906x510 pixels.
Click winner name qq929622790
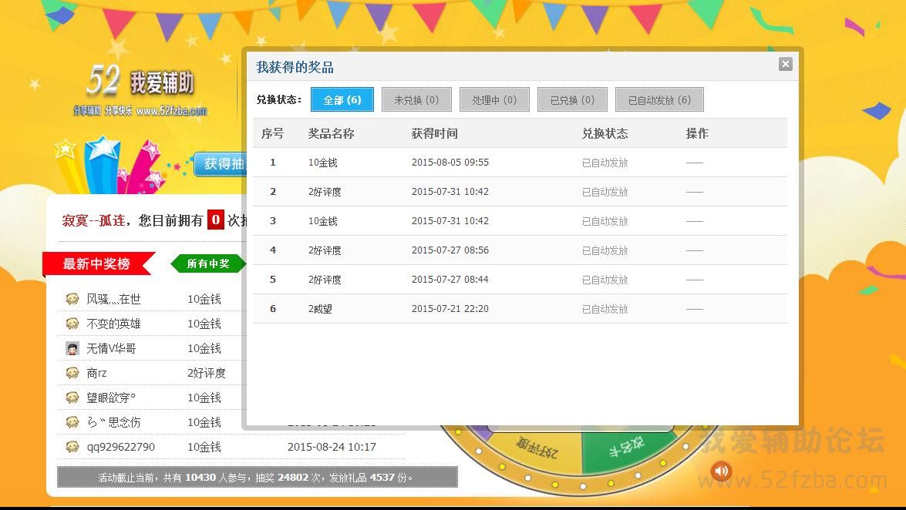click(121, 447)
